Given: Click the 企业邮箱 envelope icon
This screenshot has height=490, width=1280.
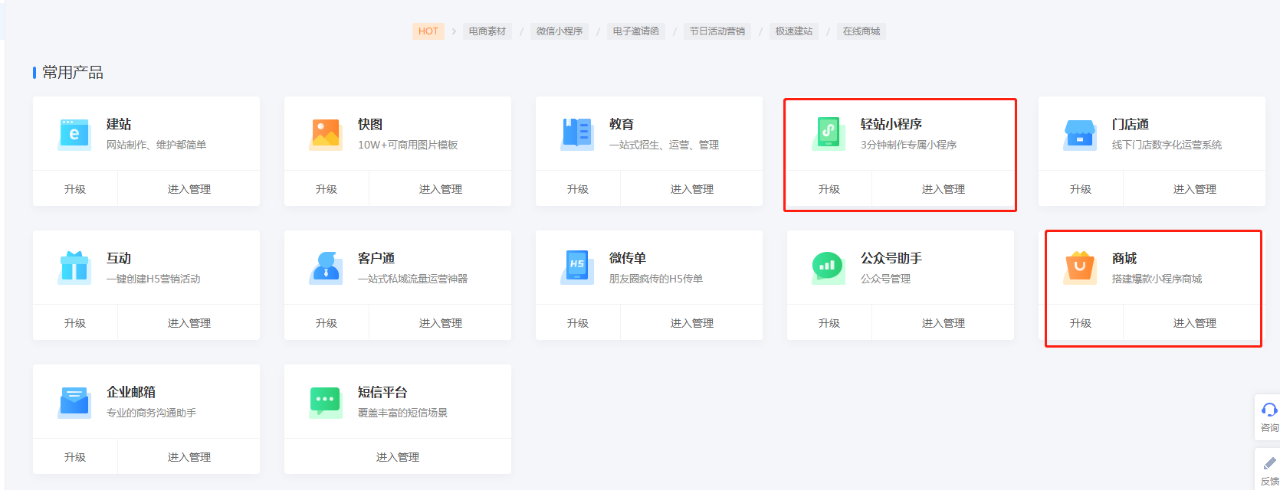Looking at the screenshot, I should click(x=74, y=402).
